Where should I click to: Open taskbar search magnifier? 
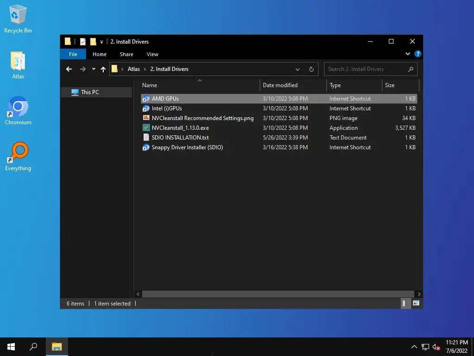tap(33, 347)
